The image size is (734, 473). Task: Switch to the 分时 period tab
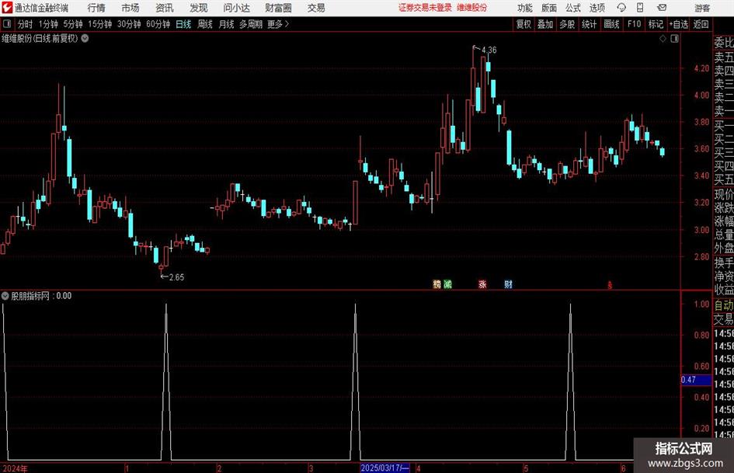(26, 24)
